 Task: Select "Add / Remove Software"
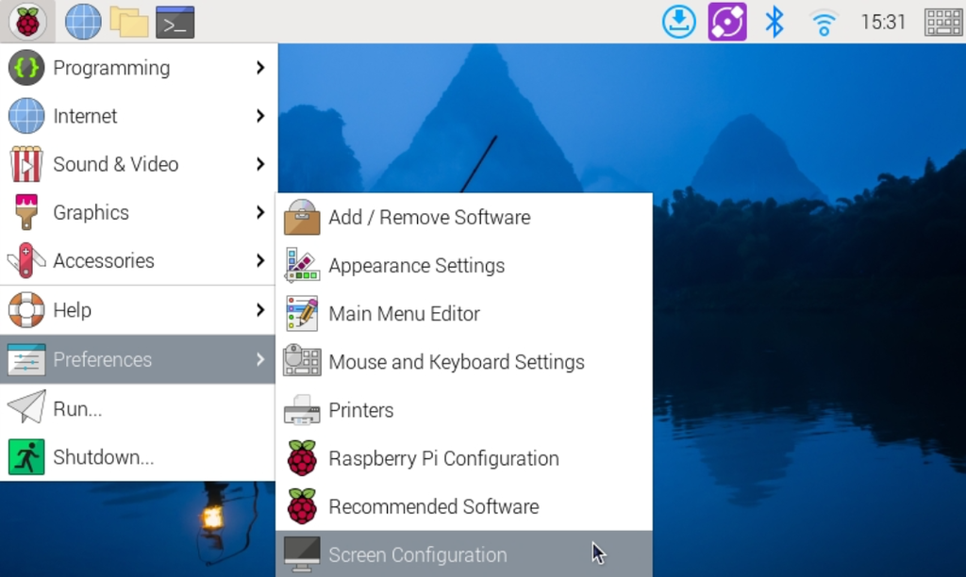[x=429, y=217]
